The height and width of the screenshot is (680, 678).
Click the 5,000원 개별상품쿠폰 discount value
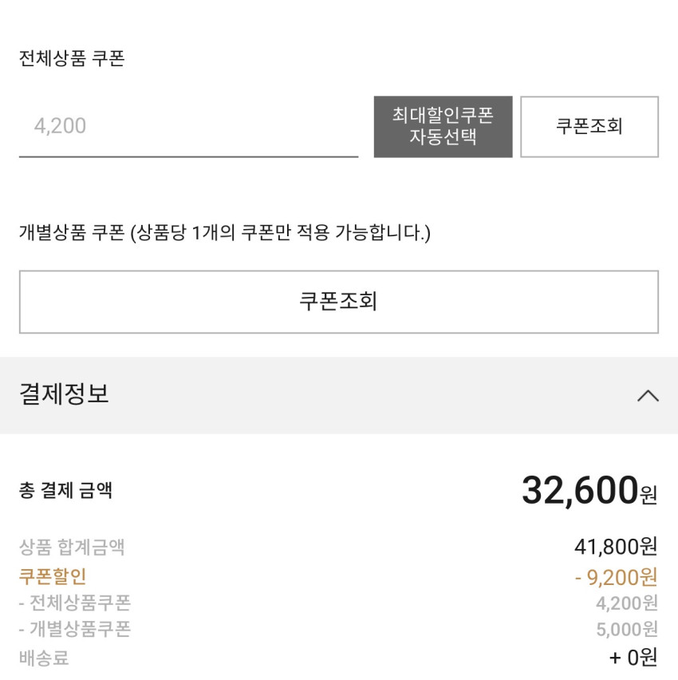pos(626,629)
